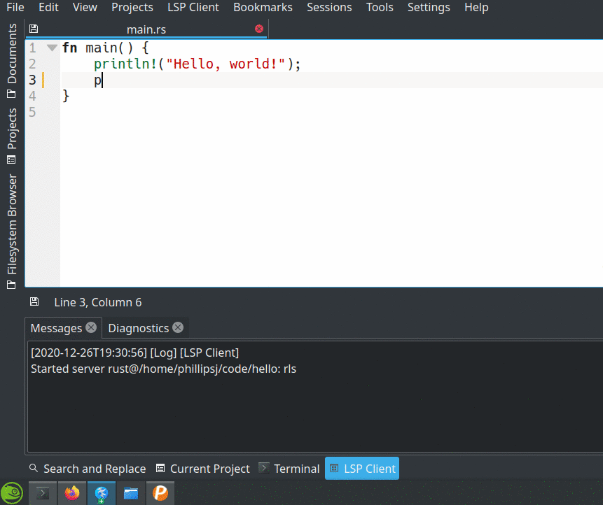The image size is (603, 505).
Task: Click the Started server rust message
Action: (163, 369)
